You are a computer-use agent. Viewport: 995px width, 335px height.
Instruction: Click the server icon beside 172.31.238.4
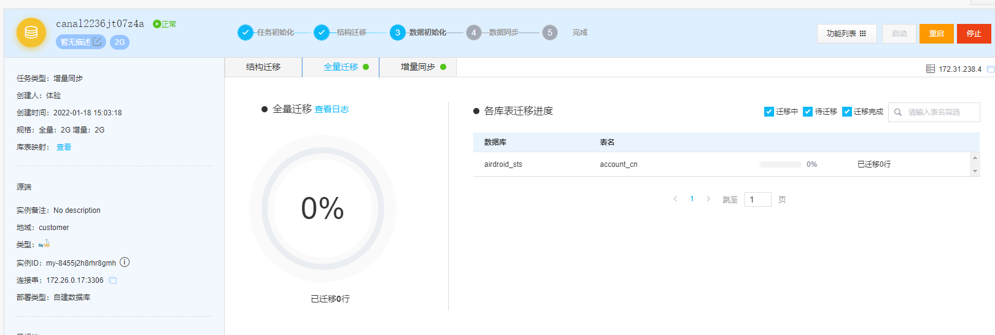click(x=931, y=69)
